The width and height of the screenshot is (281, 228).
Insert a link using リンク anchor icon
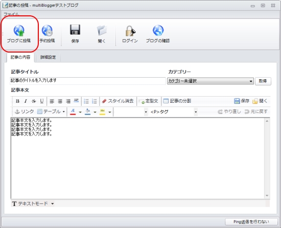24,111
